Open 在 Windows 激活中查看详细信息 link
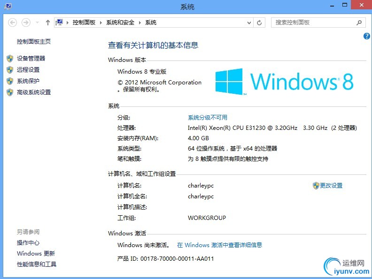The image size is (372, 279). point(219,245)
